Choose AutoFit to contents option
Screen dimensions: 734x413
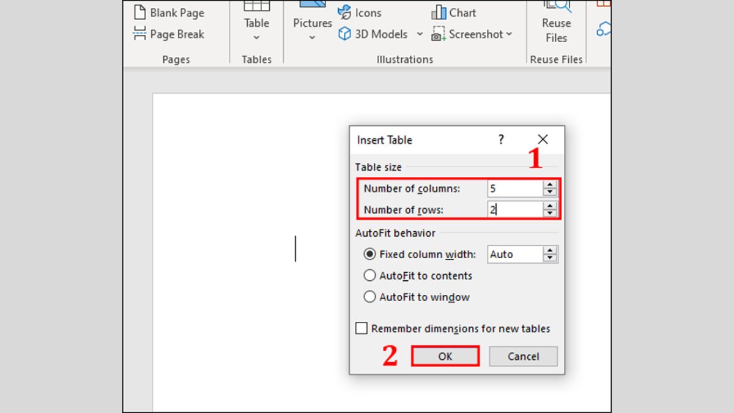[x=369, y=276]
